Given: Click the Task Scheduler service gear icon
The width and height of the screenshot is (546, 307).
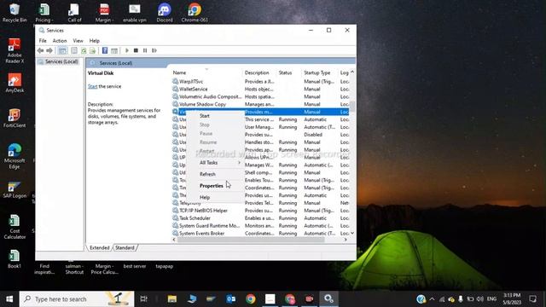Looking at the screenshot, I should click(175, 218).
